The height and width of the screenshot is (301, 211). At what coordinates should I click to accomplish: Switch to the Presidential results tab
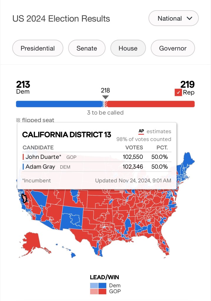click(x=38, y=48)
